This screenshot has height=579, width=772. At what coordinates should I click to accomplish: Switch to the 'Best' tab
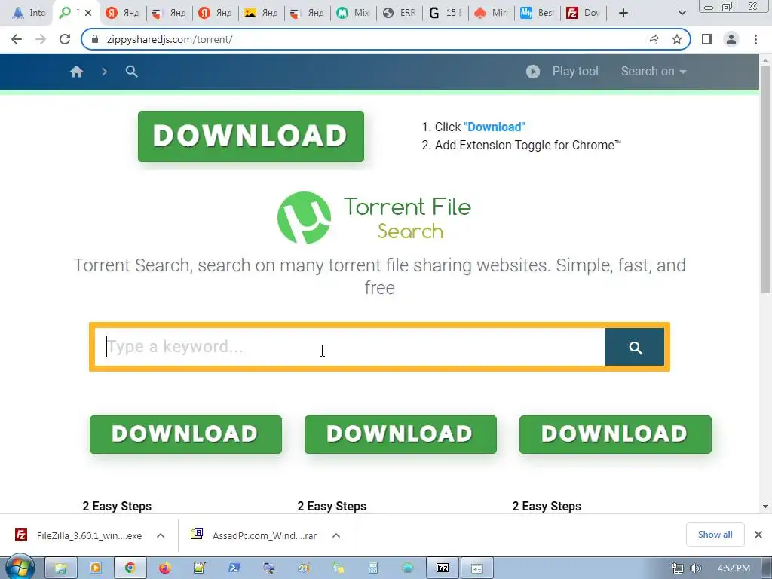538,13
